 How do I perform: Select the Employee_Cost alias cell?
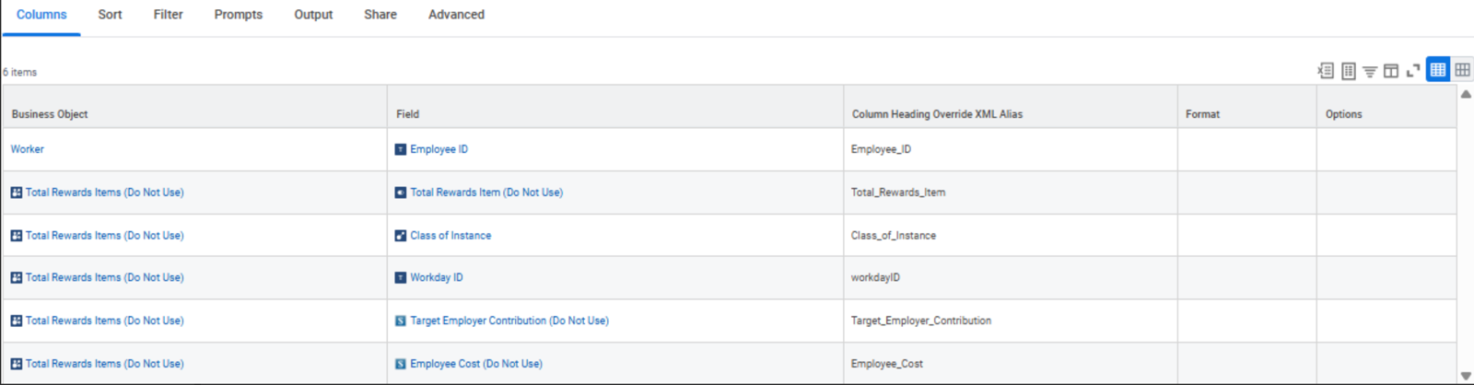1011,364
